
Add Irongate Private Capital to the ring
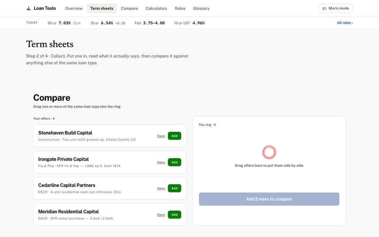(x=175, y=162)
